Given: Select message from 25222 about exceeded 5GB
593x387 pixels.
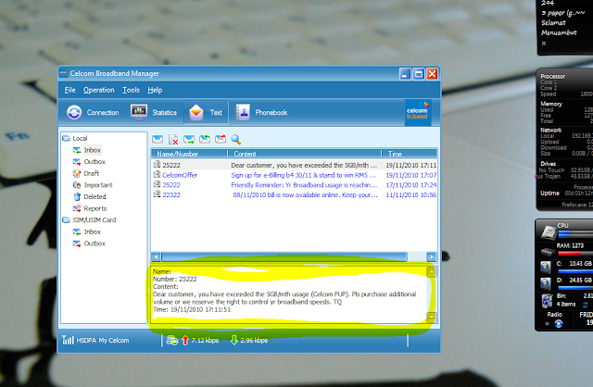Looking at the screenshot, I should 295,165.
